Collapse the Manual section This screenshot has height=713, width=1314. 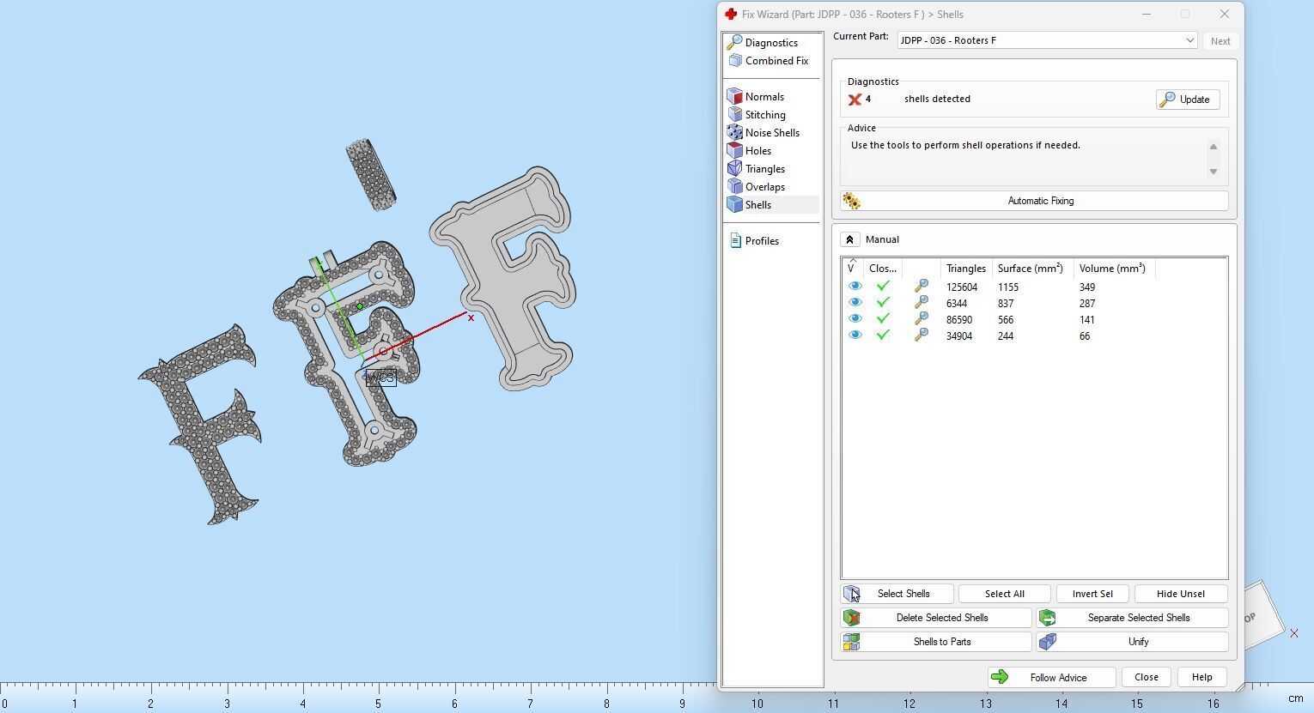pos(849,239)
